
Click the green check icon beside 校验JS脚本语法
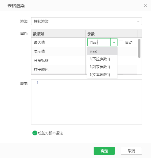click(x=35, y=133)
